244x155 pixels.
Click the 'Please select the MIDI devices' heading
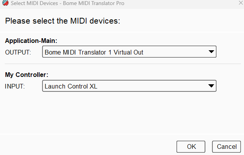[x=62, y=21]
